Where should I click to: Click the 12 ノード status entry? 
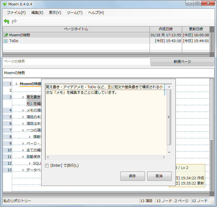click(x=200, y=201)
